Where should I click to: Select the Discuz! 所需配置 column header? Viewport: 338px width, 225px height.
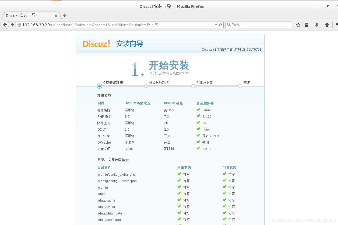pos(138,103)
